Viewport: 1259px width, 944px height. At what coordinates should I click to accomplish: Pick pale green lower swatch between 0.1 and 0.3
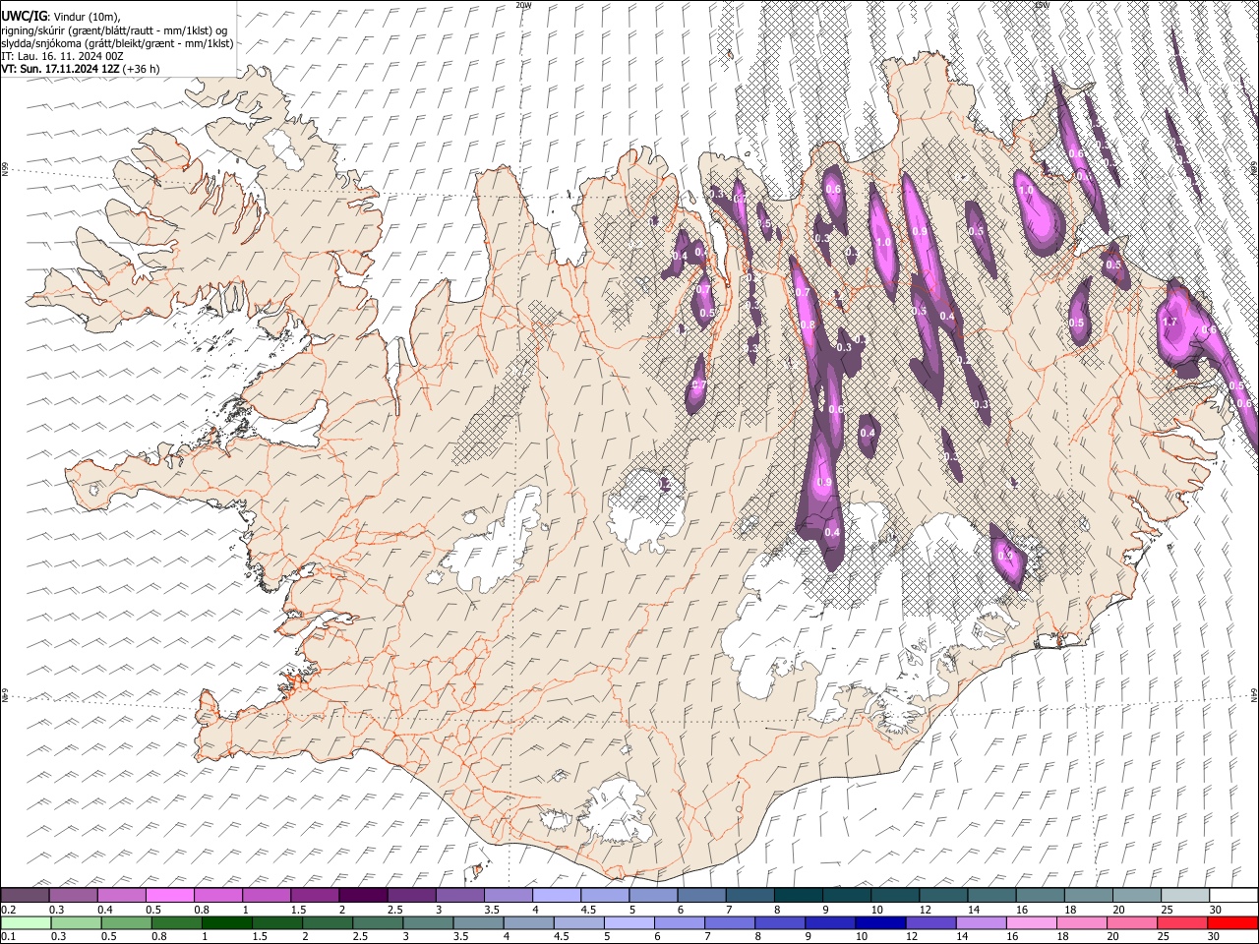click(x=26, y=922)
